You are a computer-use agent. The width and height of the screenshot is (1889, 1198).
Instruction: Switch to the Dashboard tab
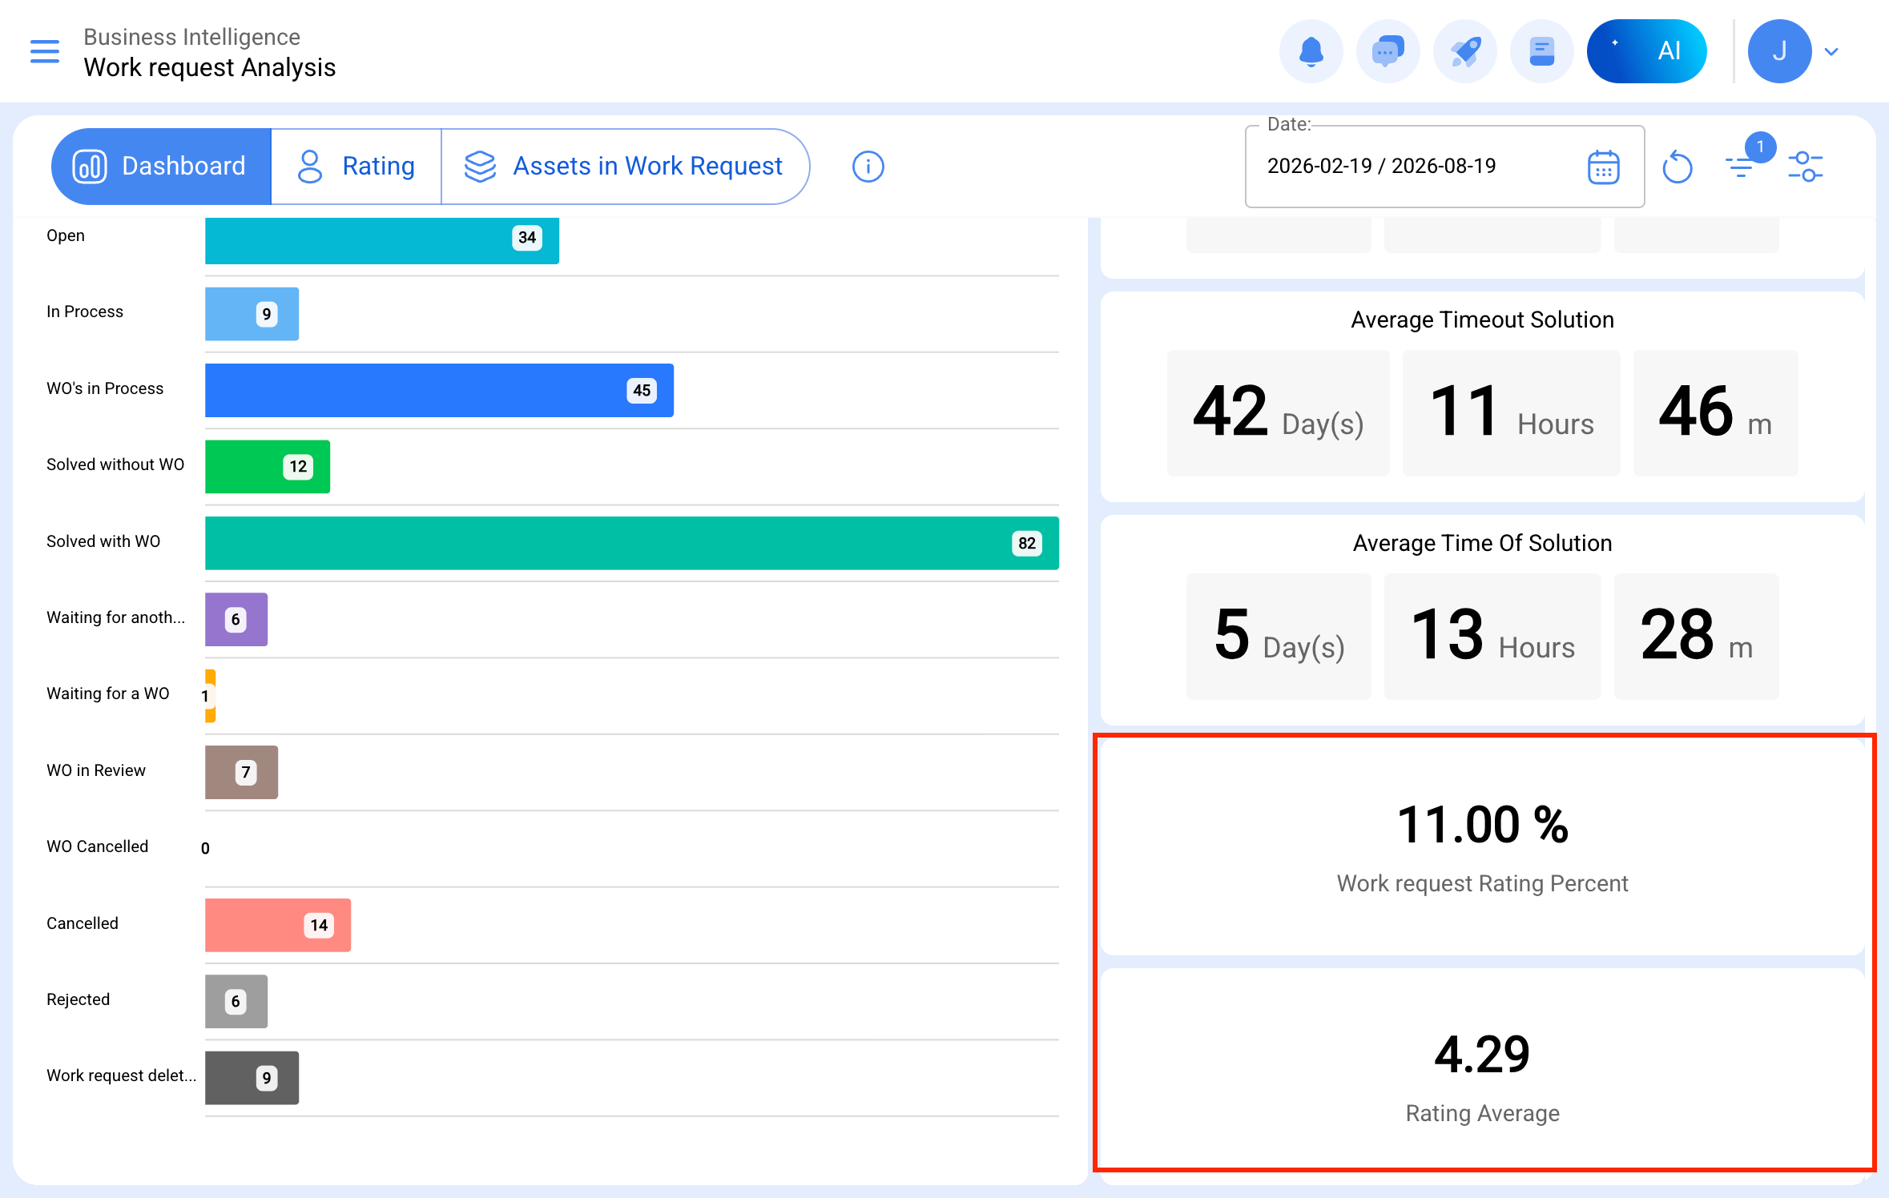coord(161,167)
